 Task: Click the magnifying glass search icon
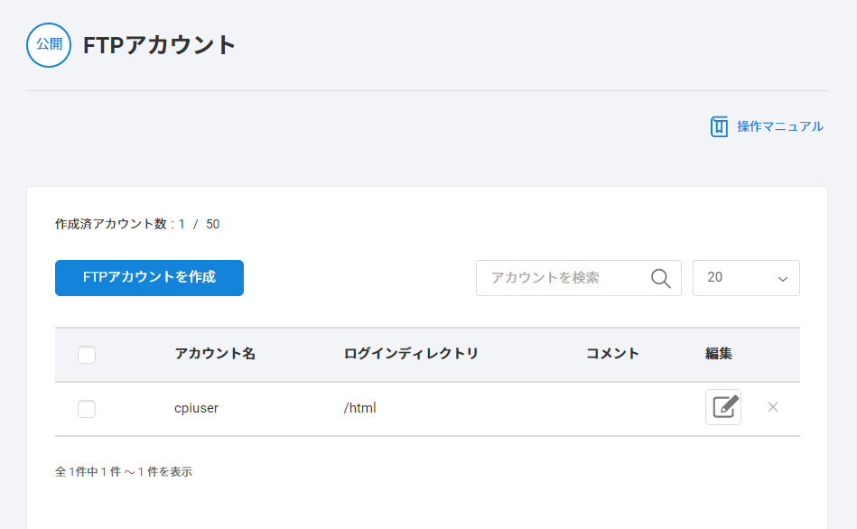661,278
